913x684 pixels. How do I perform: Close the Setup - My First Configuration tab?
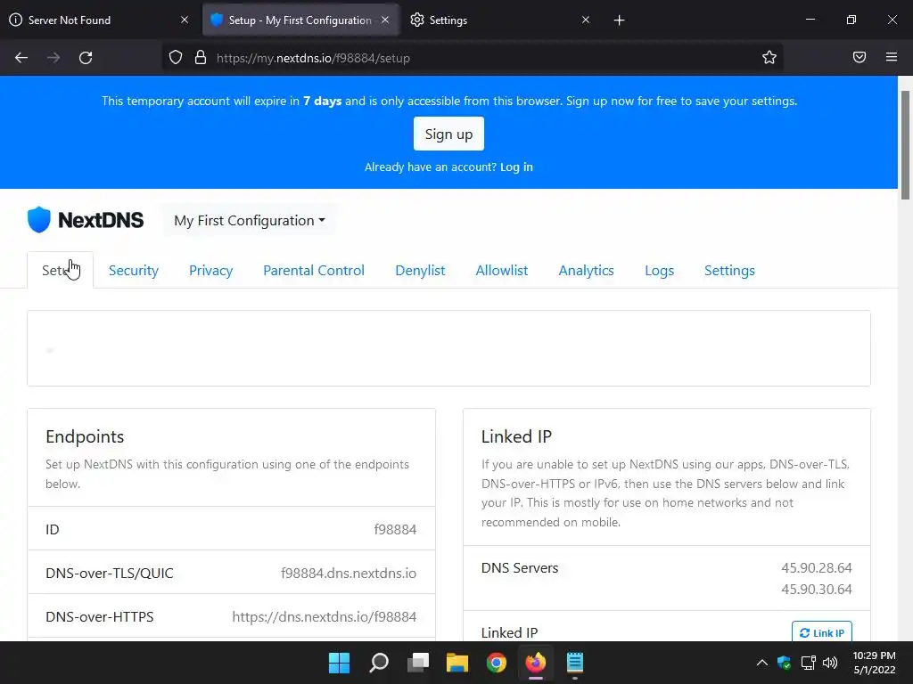(385, 20)
